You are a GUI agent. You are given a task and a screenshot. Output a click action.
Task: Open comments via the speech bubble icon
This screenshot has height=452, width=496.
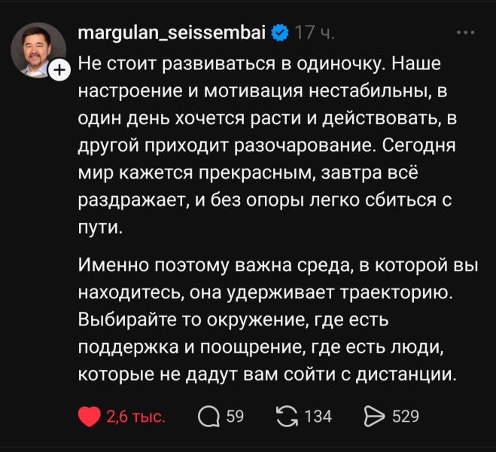tap(208, 416)
